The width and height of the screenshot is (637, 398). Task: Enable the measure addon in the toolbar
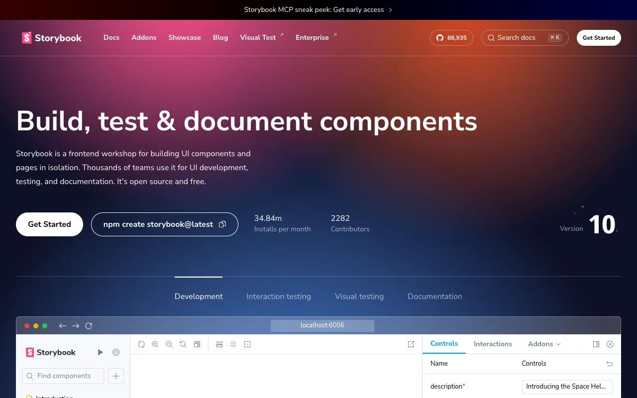(219, 344)
